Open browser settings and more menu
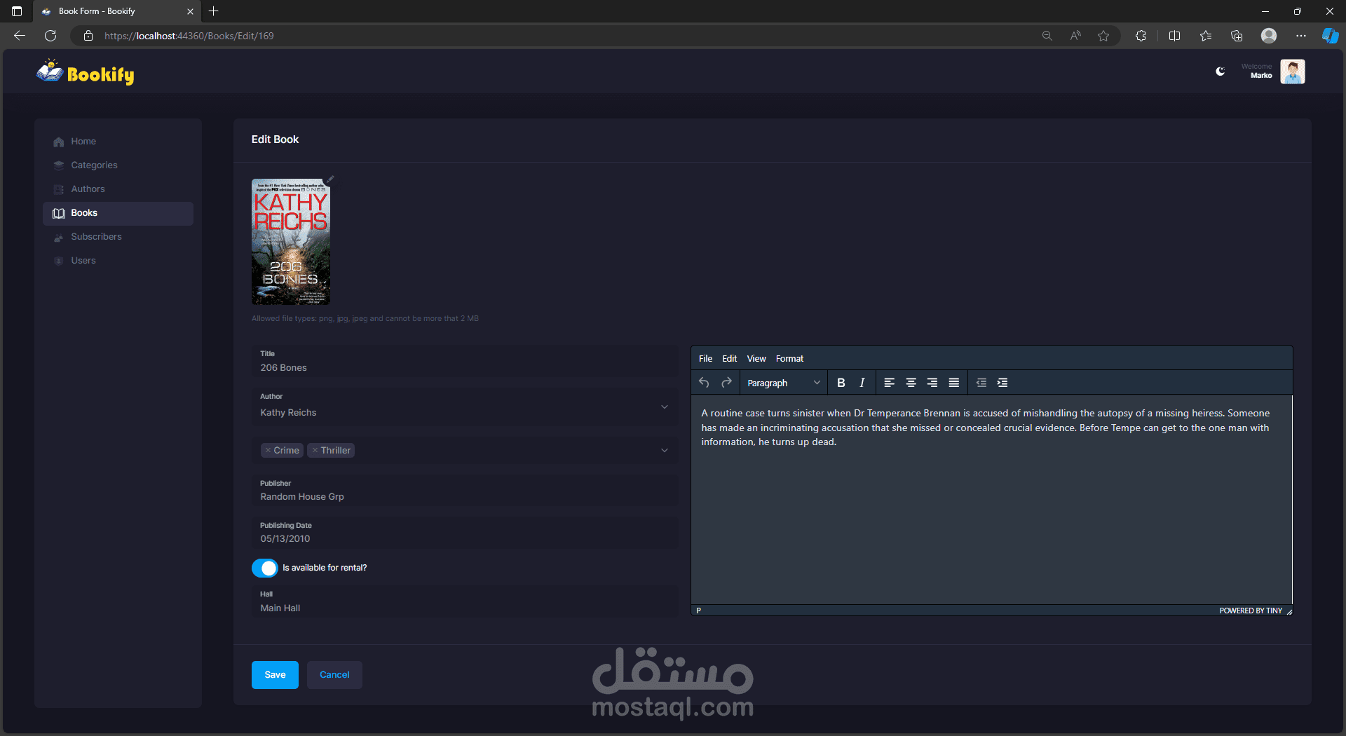 click(1301, 36)
